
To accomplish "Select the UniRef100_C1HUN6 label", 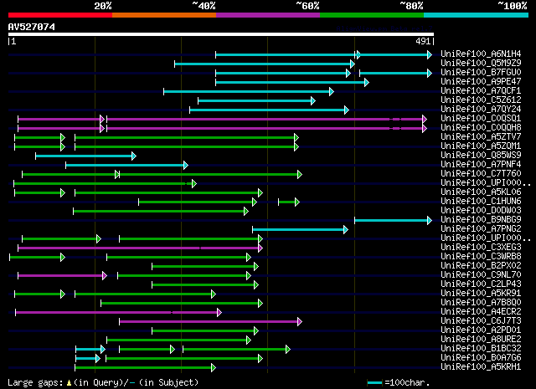I will 481,202.
